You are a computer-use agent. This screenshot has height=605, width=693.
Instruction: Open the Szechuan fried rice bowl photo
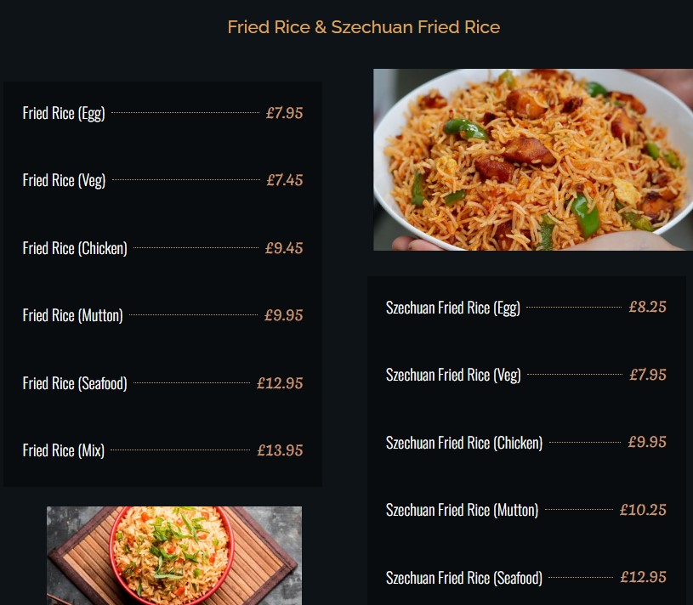(x=533, y=160)
